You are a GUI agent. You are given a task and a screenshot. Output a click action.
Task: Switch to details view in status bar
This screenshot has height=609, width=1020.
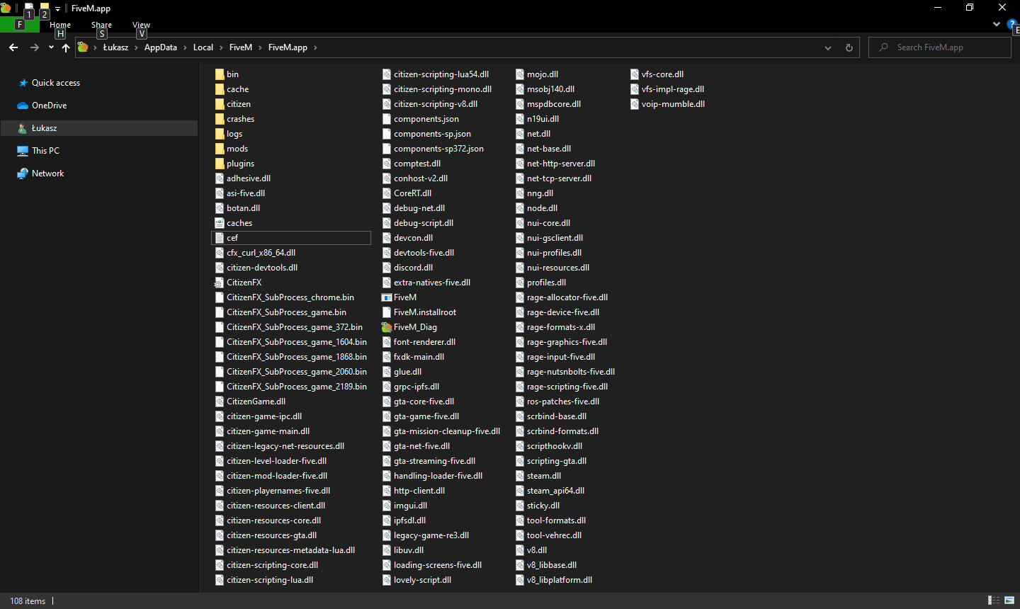tap(994, 601)
